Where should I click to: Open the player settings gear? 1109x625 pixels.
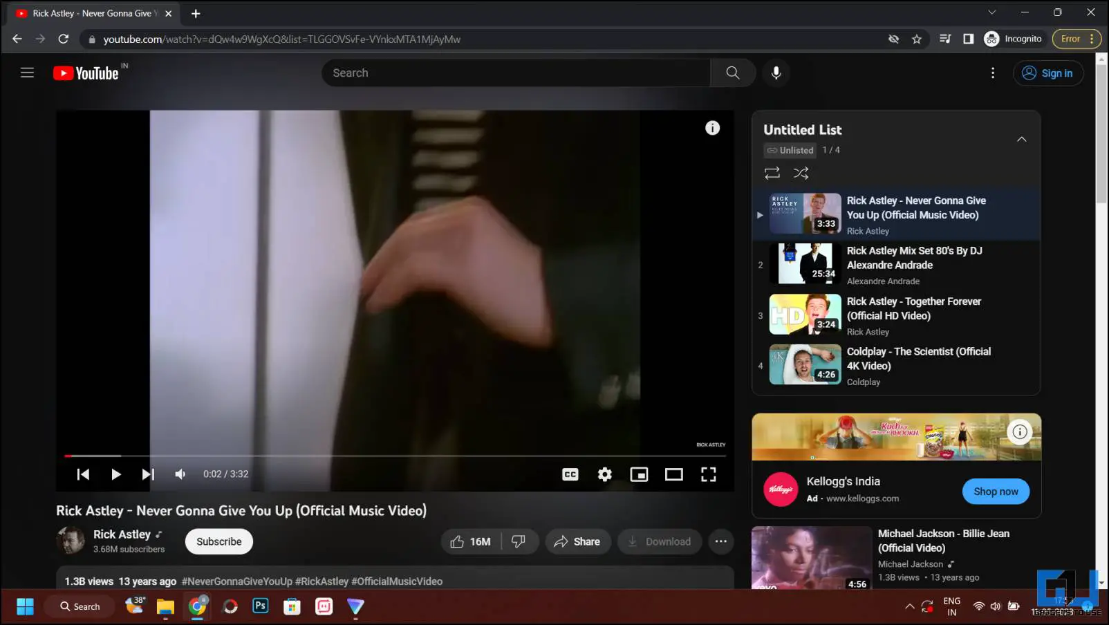tap(604, 474)
